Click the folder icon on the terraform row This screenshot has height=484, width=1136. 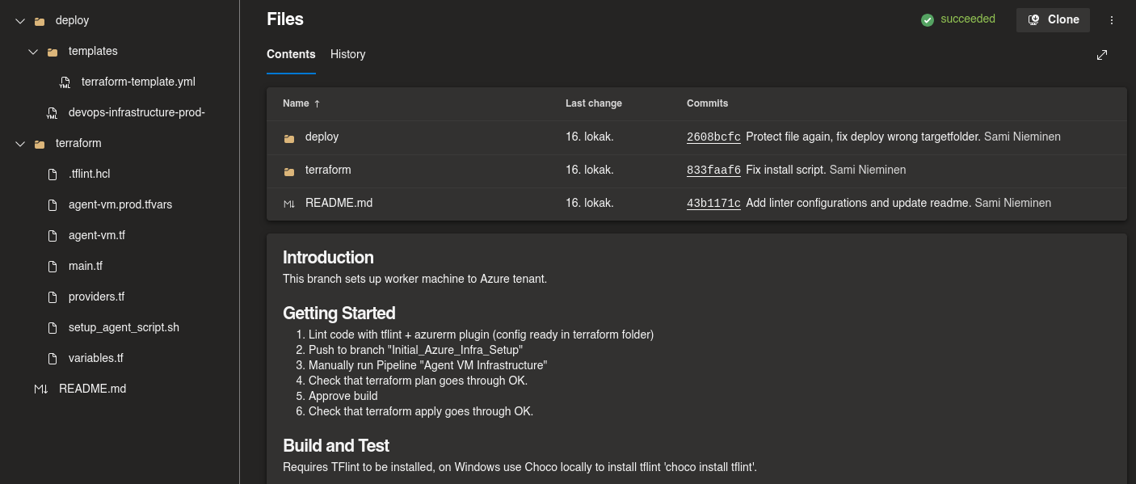pos(288,170)
